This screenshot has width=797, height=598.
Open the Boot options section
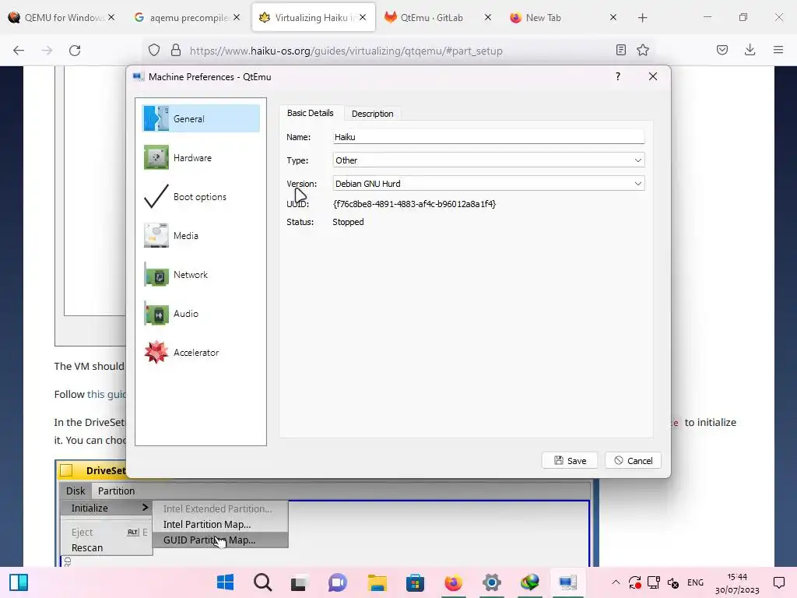click(201, 197)
